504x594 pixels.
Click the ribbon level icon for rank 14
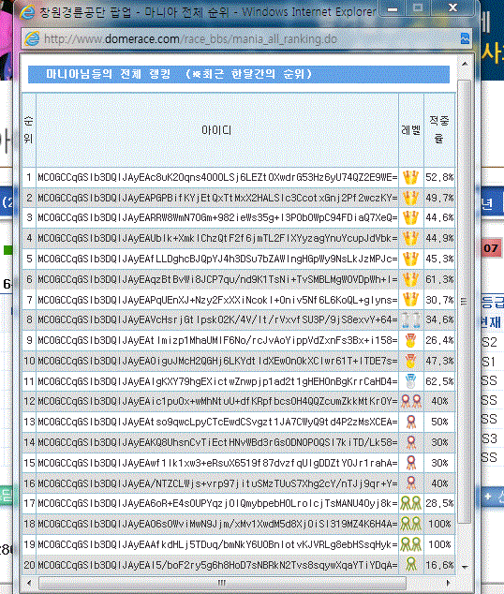click(x=411, y=442)
